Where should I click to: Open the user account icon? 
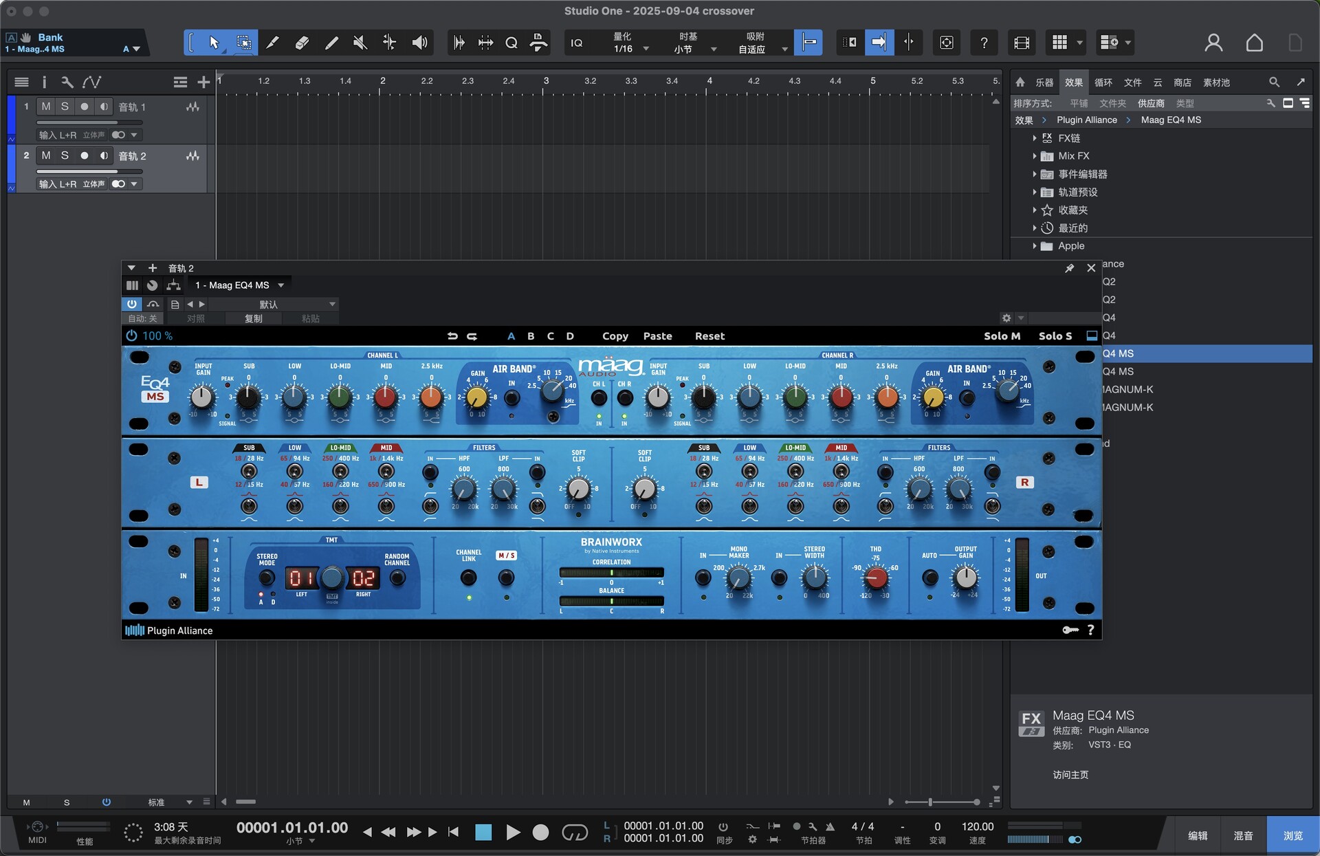[1213, 43]
